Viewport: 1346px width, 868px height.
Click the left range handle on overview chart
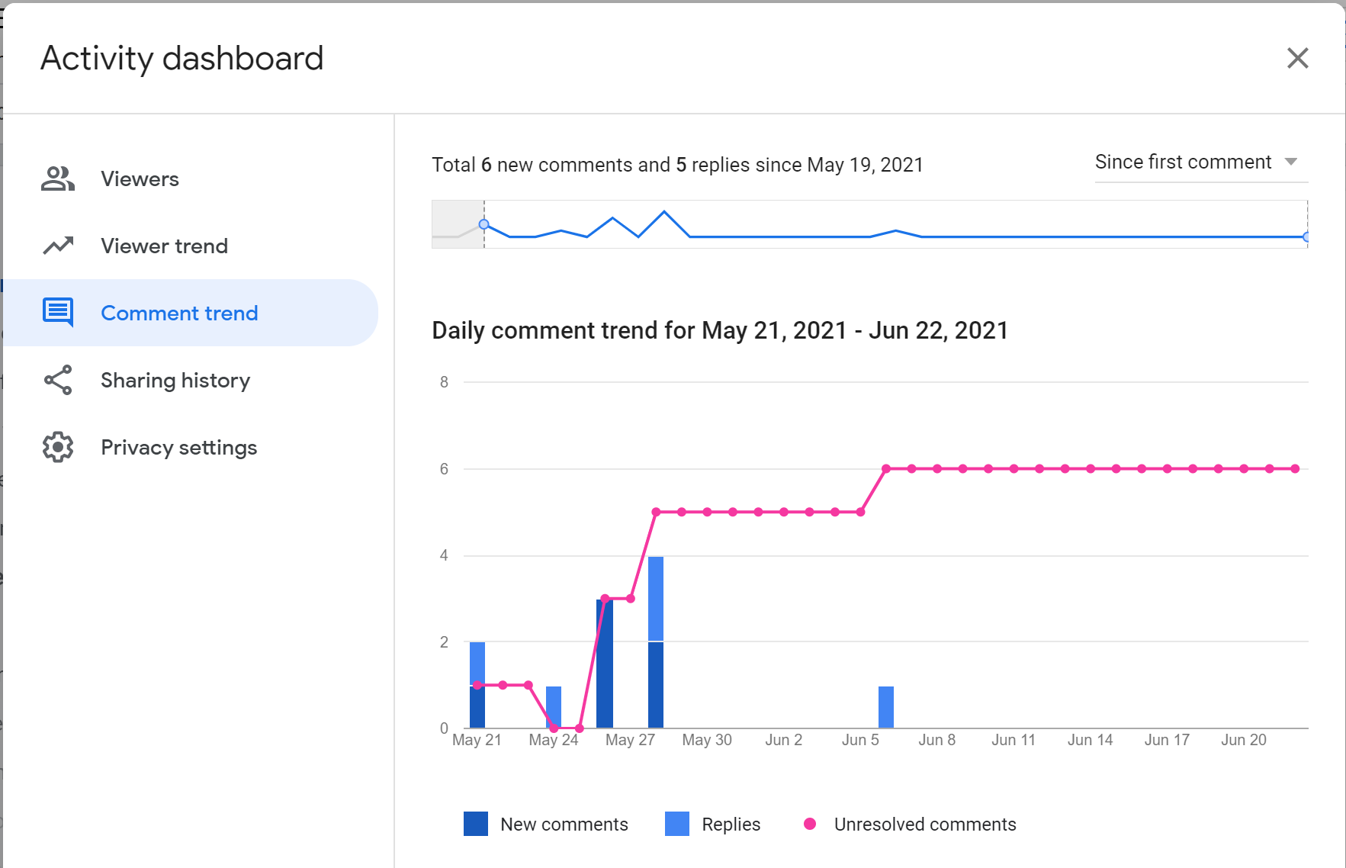[x=483, y=224]
